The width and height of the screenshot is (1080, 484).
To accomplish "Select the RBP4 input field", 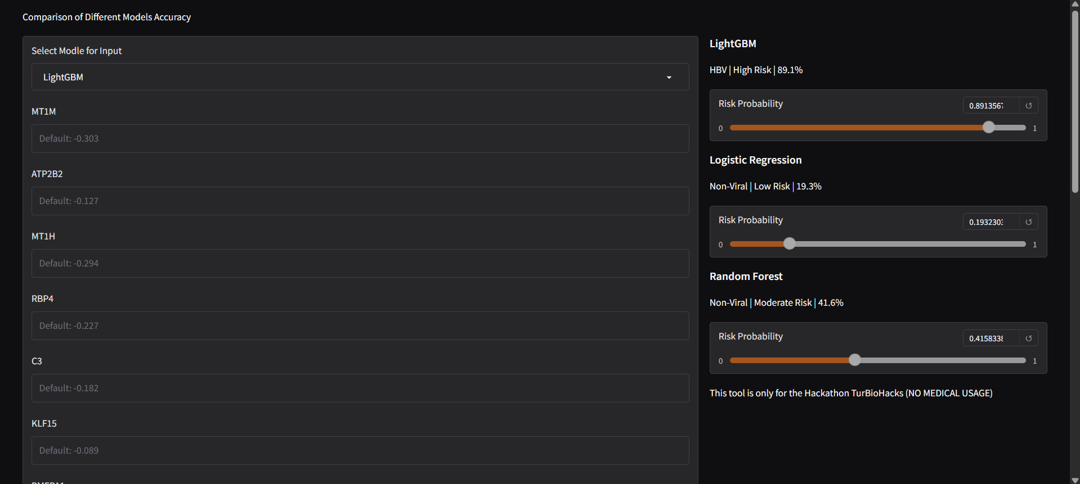I will [x=360, y=325].
